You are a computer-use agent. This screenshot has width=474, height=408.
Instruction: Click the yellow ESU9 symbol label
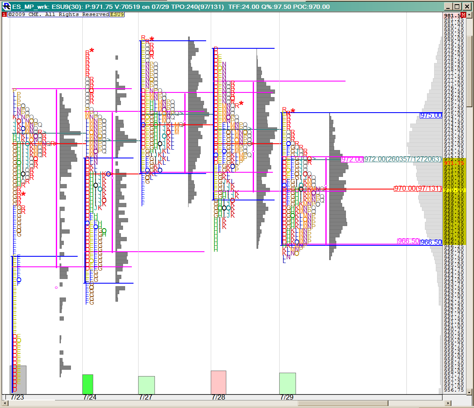point(117,14)
